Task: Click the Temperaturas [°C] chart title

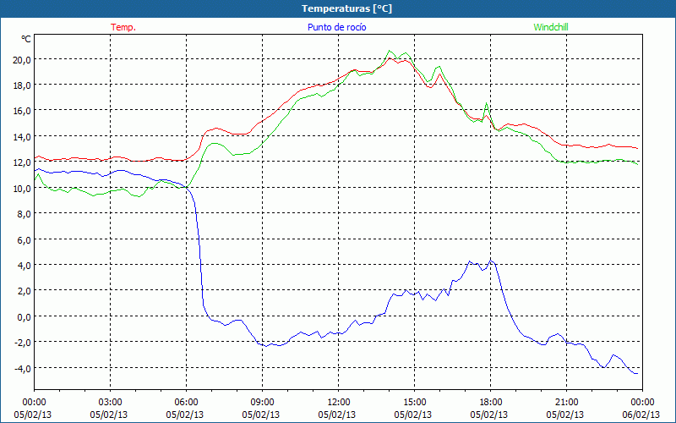Action: (x=346, y=8)
